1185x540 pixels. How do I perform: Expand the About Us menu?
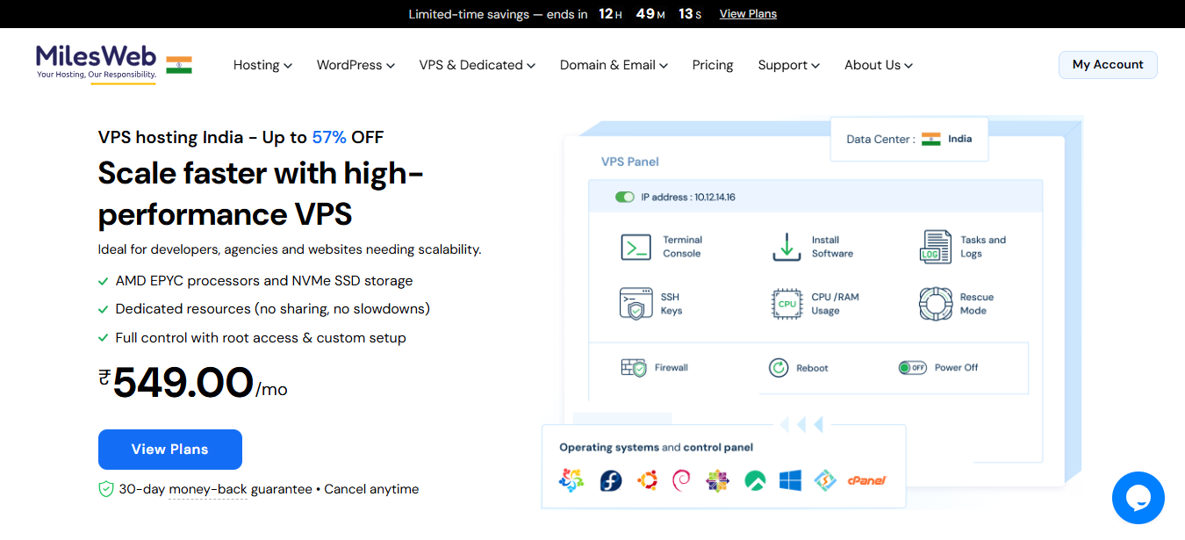tap(878, 64)
